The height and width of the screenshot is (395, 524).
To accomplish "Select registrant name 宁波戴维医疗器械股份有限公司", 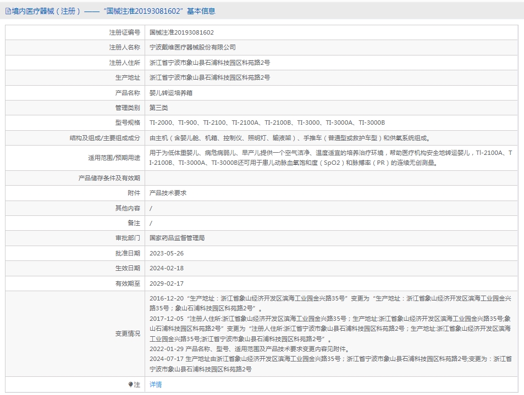I will [192, 47].
